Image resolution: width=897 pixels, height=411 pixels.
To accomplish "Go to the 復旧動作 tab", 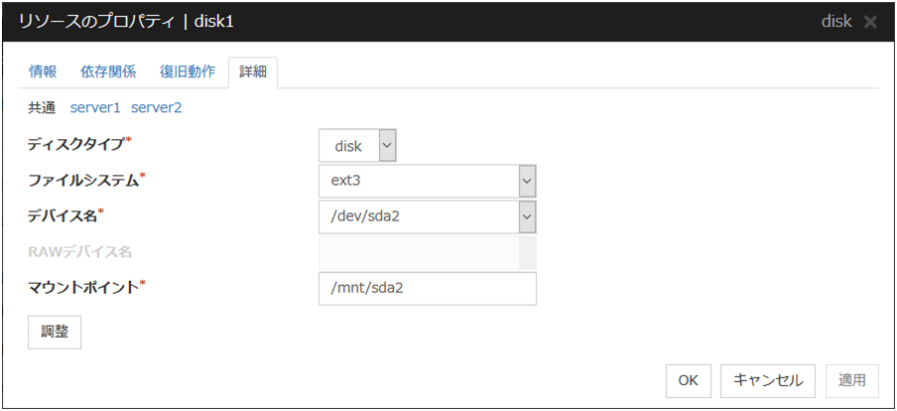I will 188,71.
